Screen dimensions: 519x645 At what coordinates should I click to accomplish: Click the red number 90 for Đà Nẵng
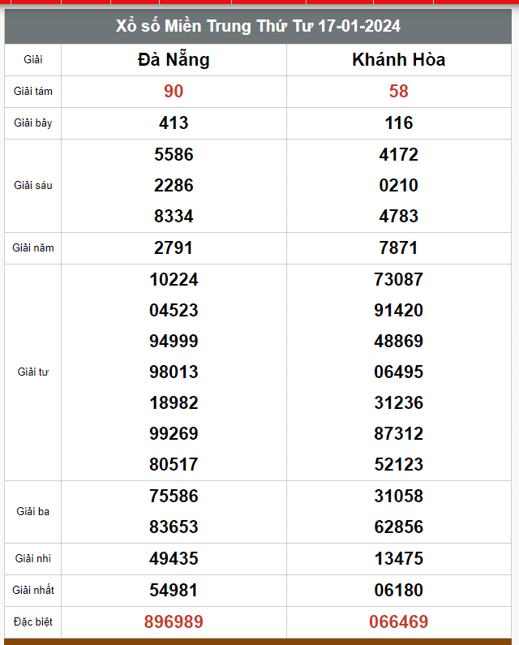click(174, 92)
